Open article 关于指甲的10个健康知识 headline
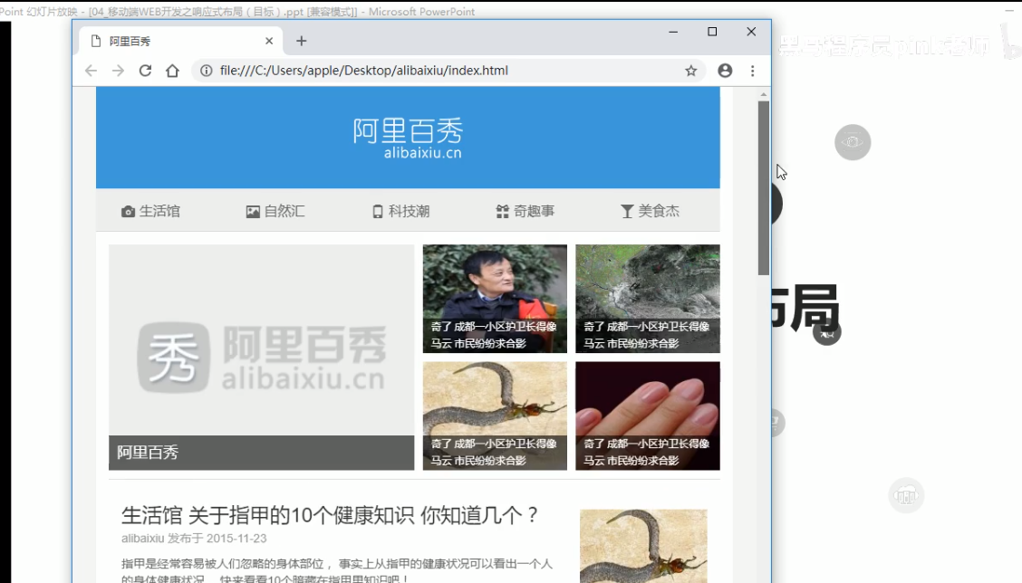The height and width of the screenshot is (583, 1022). coord(330,515)
